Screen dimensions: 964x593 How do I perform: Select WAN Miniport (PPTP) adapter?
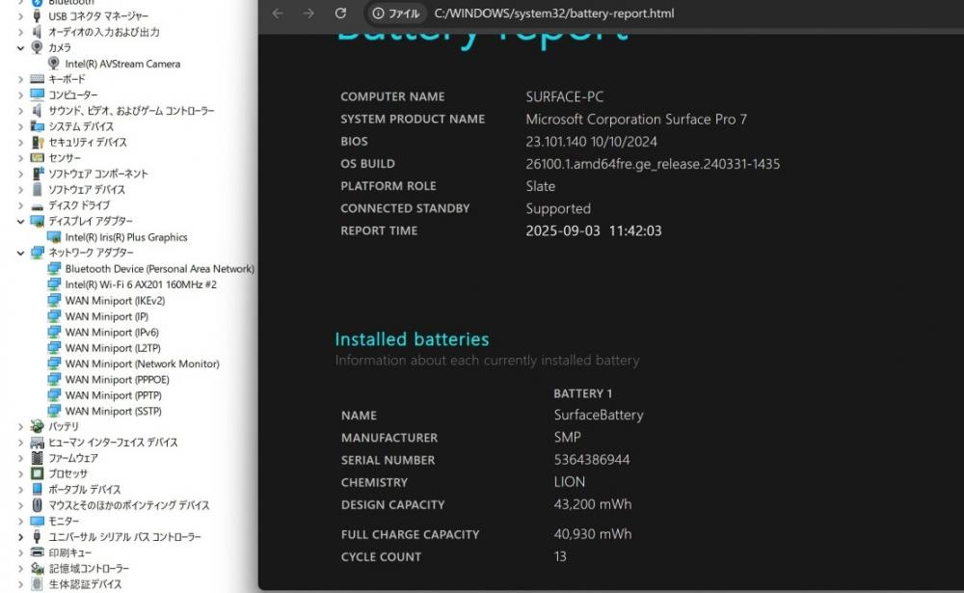tap(113, 395)
